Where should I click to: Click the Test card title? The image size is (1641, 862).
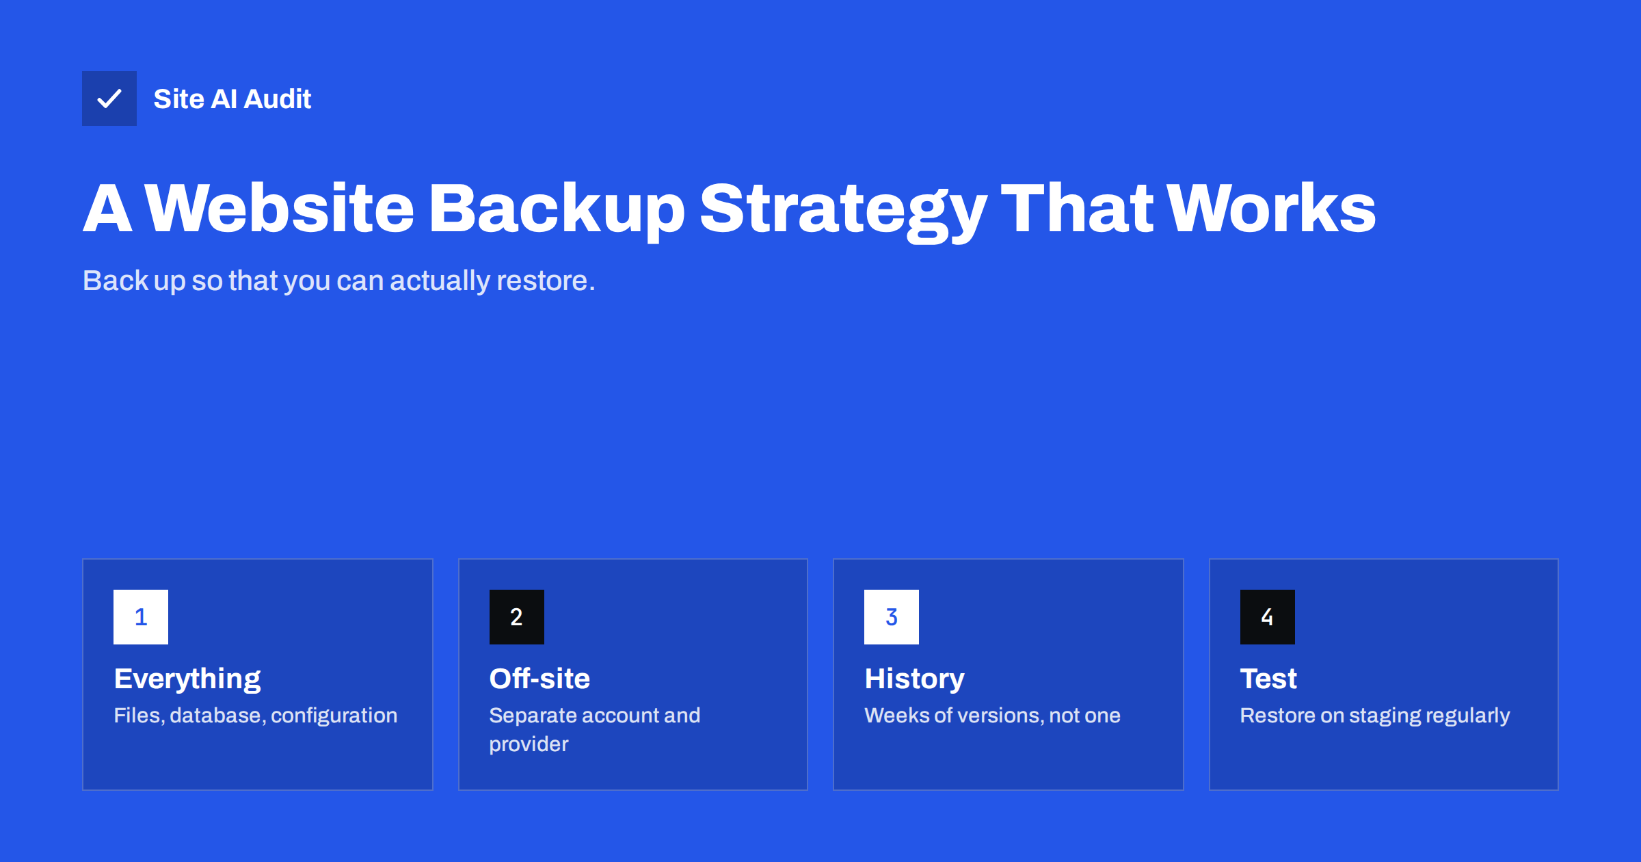[x=1268, y=679]
